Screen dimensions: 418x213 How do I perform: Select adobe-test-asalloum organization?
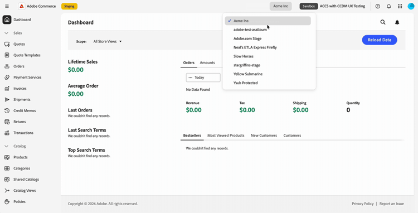(268, 30)
